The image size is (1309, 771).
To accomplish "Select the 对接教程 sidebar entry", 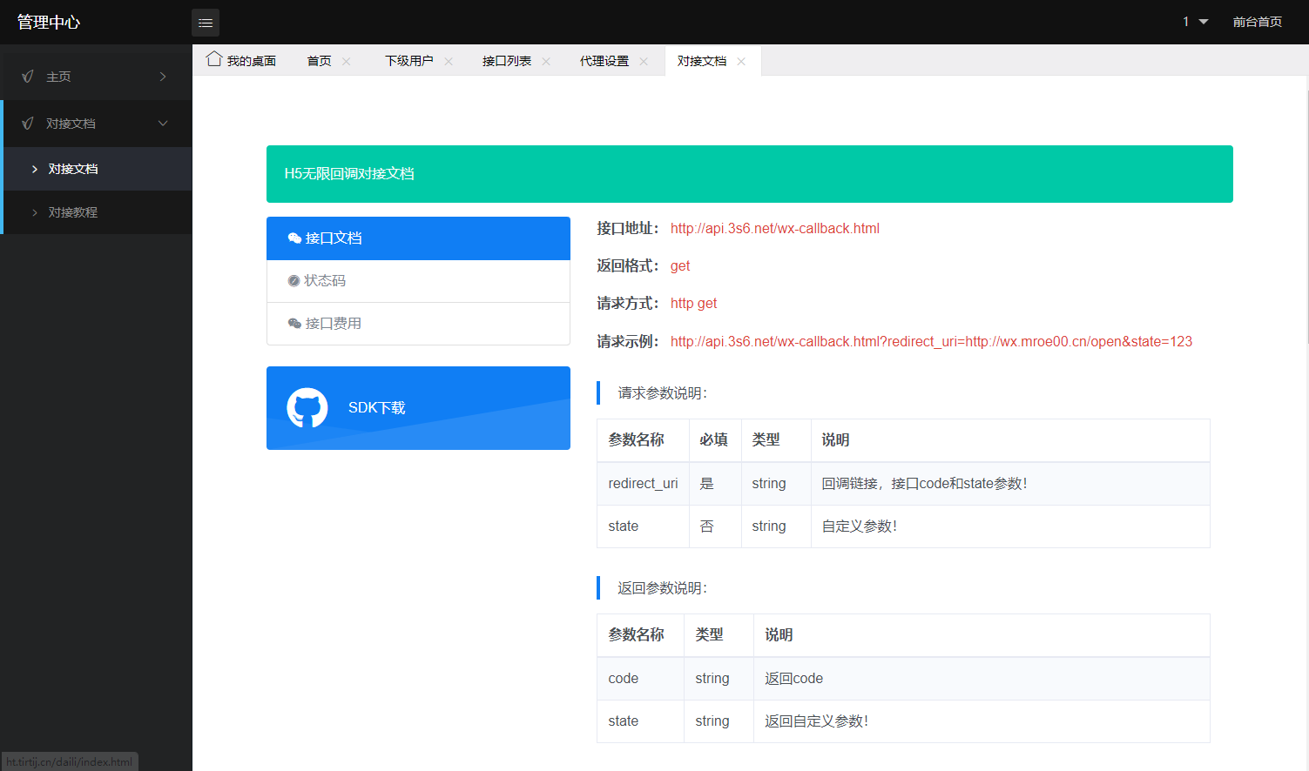I will pos(72,211).
